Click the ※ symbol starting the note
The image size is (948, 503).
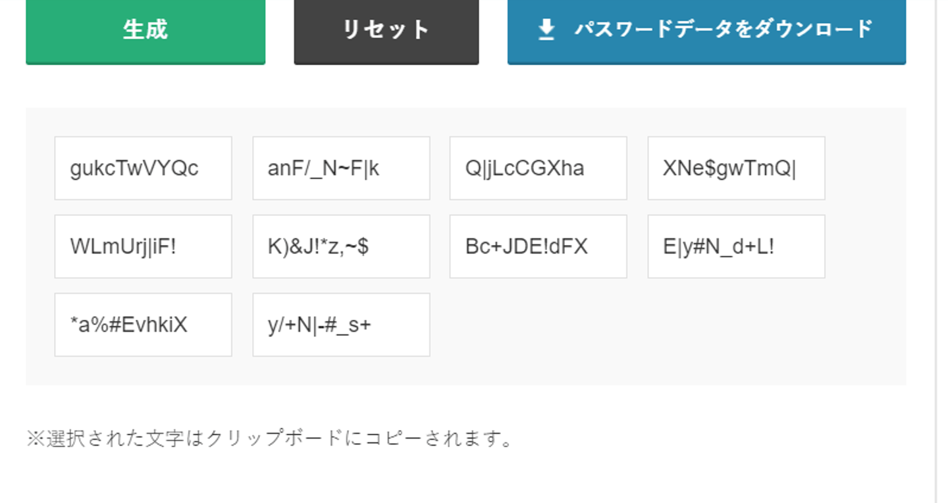click(x=35, y=439)
